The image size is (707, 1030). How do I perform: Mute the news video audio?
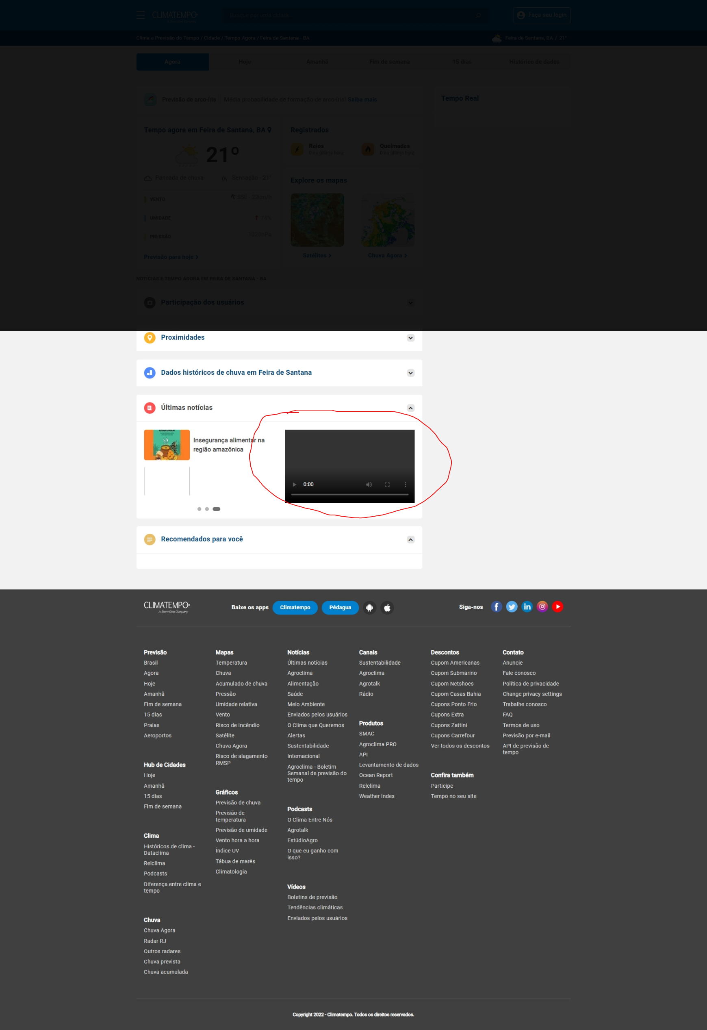(369, 485)
